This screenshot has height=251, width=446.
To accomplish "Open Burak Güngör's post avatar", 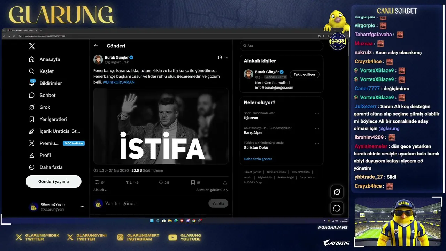I will 98,60.
